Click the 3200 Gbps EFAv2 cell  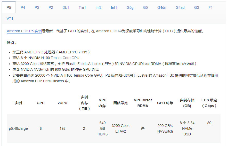pos(120,128)
